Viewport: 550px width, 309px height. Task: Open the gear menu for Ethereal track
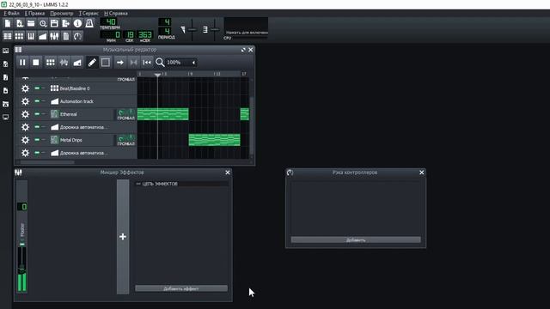pos(25,114)
